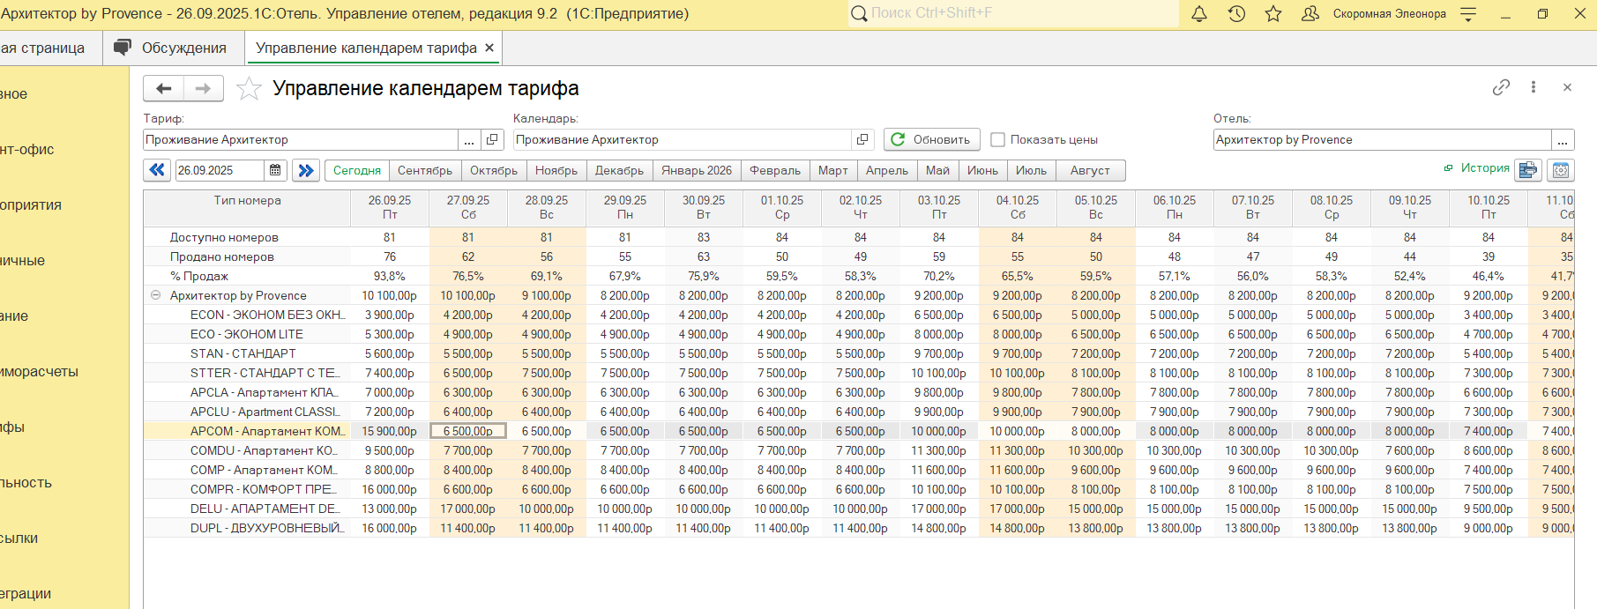Go forward with the right arrow
1597x609 pixels.
203,88
